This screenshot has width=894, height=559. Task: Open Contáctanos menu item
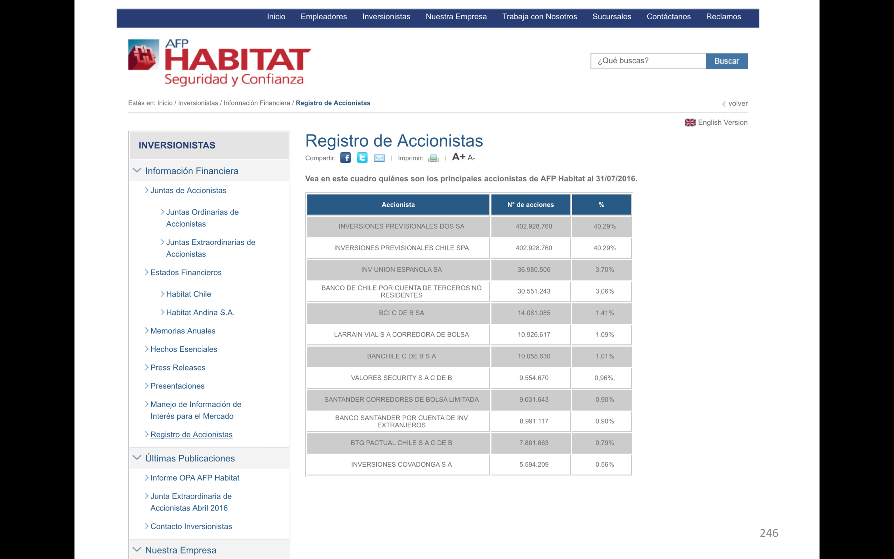coord(669,17)
